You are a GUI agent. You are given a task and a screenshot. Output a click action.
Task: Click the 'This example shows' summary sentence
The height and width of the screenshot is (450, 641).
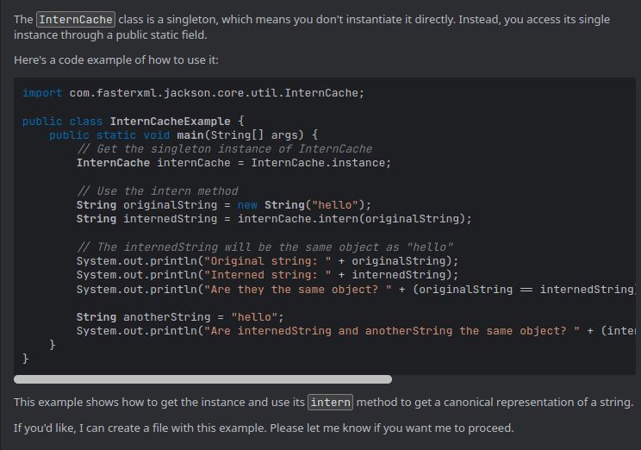click(x=155, y=403)
